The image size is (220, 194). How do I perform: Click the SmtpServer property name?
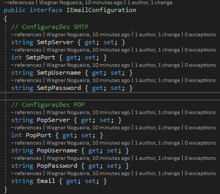[x=55, y=42]
